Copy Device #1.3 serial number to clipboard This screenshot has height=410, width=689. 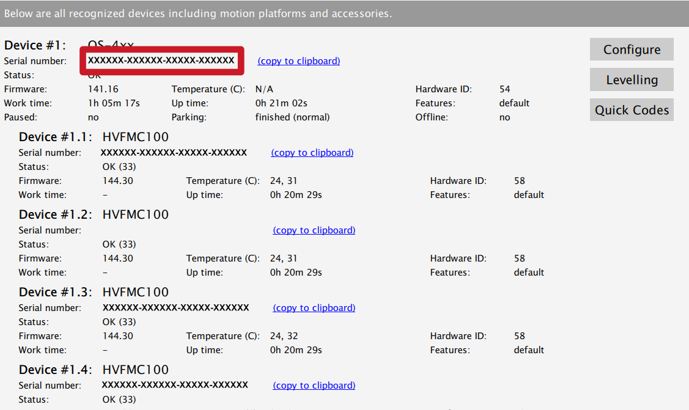[314, 308]
